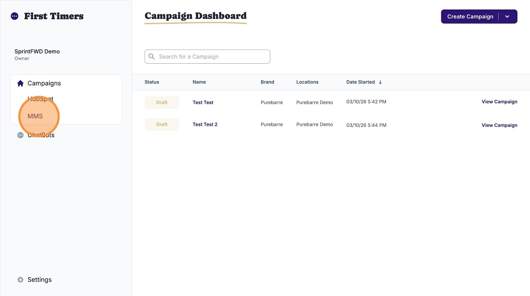The width and height of the screenshot is (530, 296).
Task: Open the Test Test 2 campaign name
Action: [205, 124]
